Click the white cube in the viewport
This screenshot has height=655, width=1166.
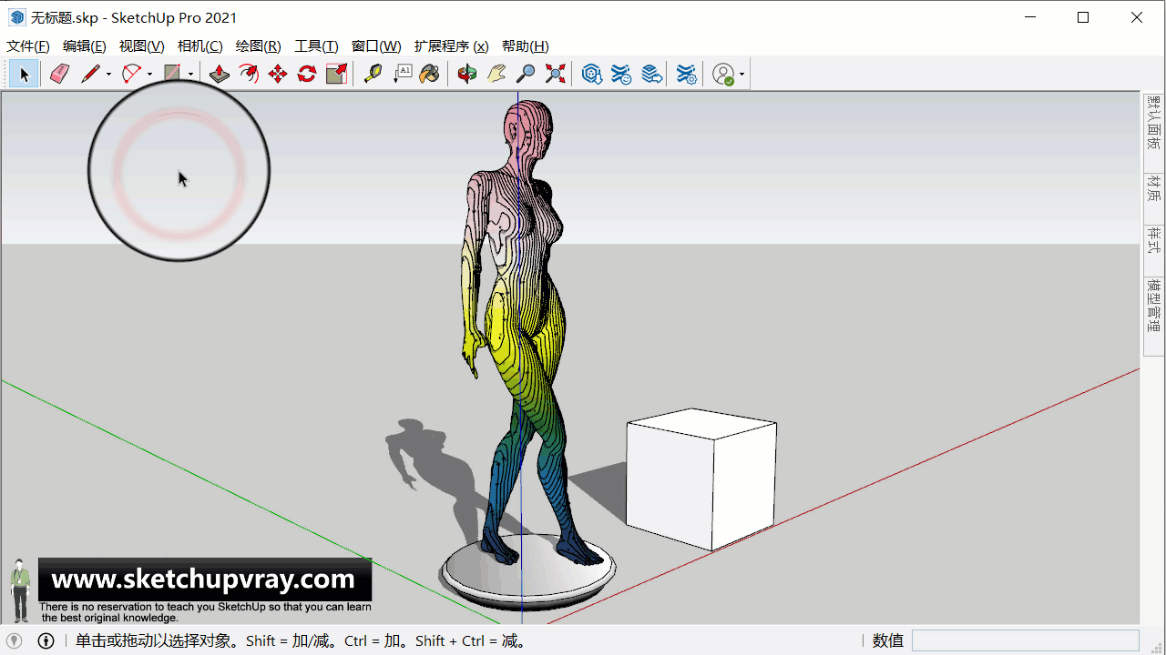click(701, 479)
